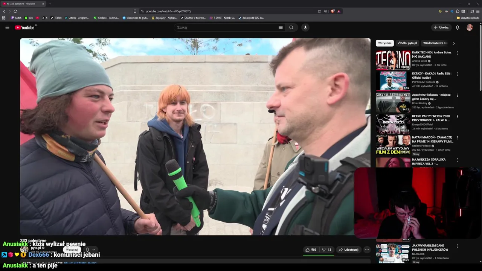The width and height of the screenshot is (482, 271).
Task: Start voice search with microphone icon
Action: pyautogui.click(x=305, y=27)
